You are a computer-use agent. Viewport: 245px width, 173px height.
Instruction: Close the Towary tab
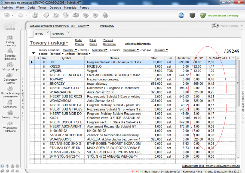point(48,32)
